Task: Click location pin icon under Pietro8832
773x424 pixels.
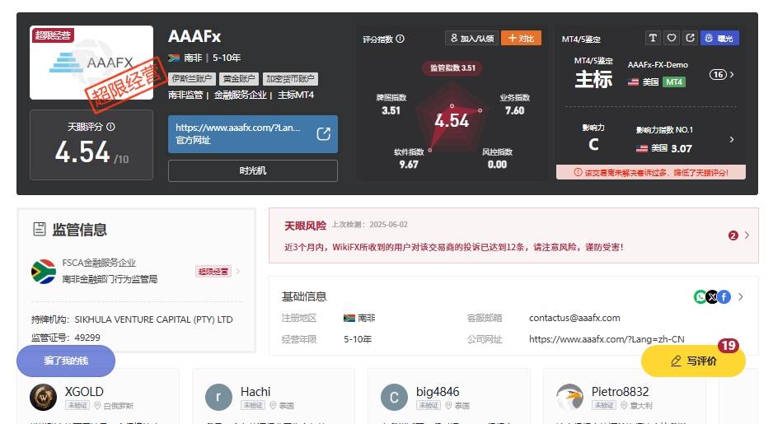Action: point(624,405)
